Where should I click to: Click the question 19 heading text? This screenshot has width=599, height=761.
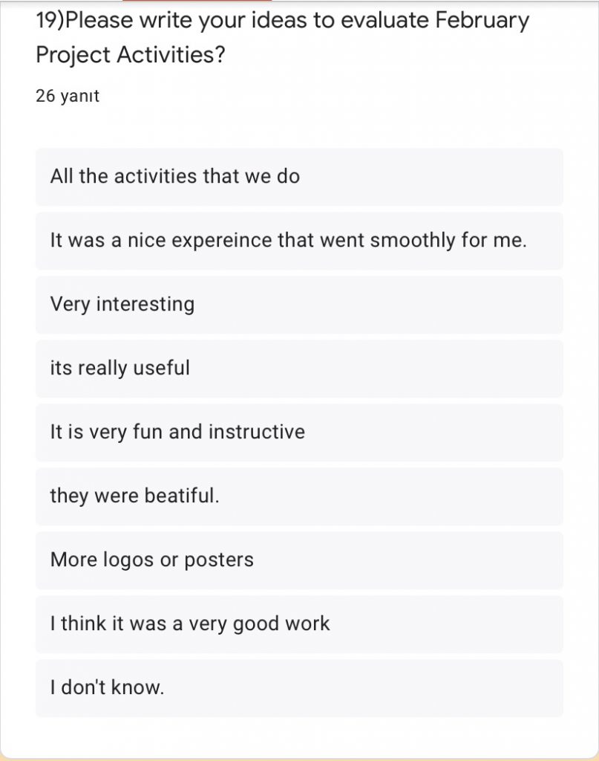pos(282,37)
